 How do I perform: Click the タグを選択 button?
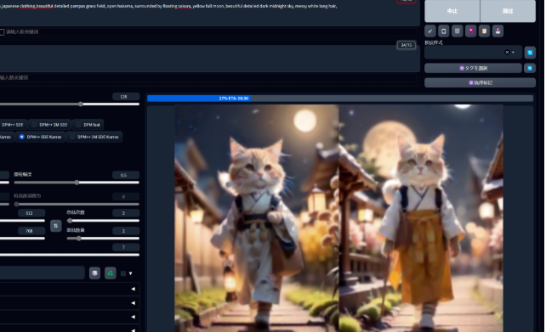(473, 68)
